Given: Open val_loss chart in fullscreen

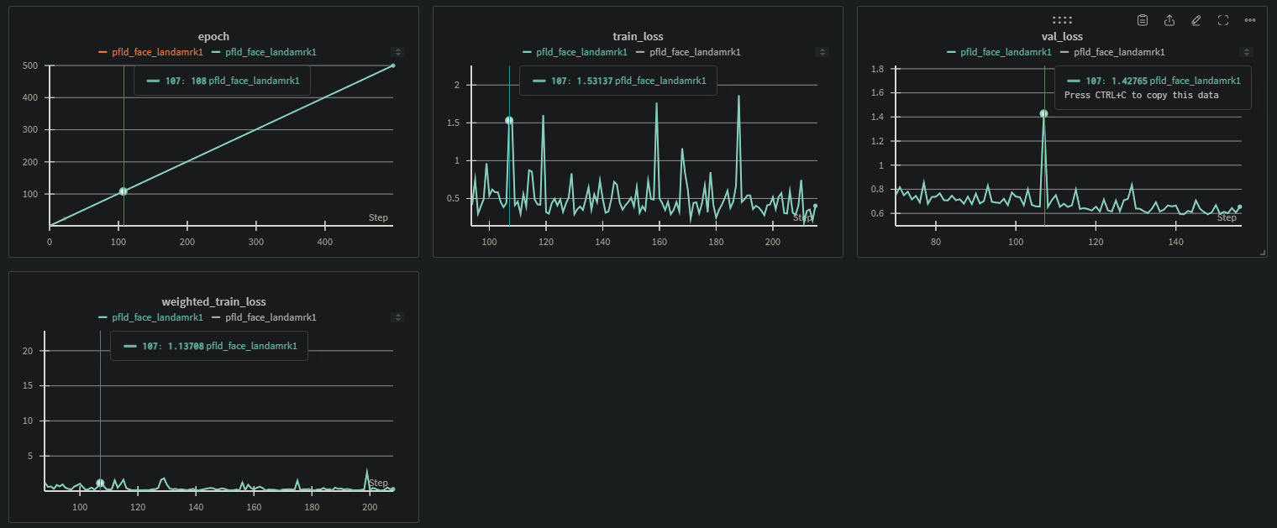Looking at the screenshot, I should pyautogui.click(x=1223, y=20).
